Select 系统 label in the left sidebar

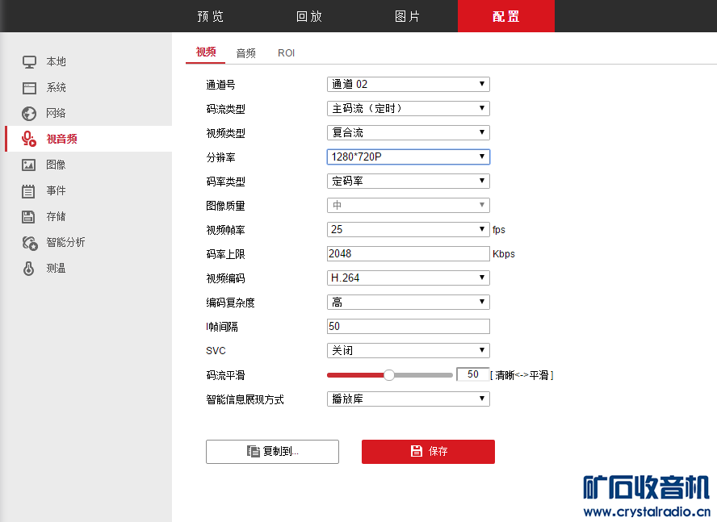(x=57, y=88)
